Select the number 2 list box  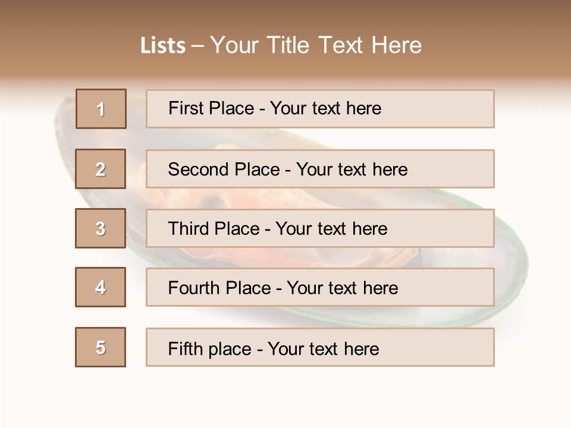point(101,169)
